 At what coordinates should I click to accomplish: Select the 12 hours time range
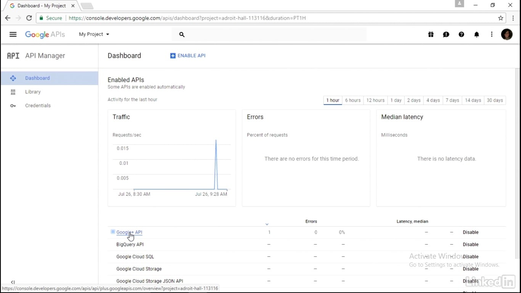point(375,100)
